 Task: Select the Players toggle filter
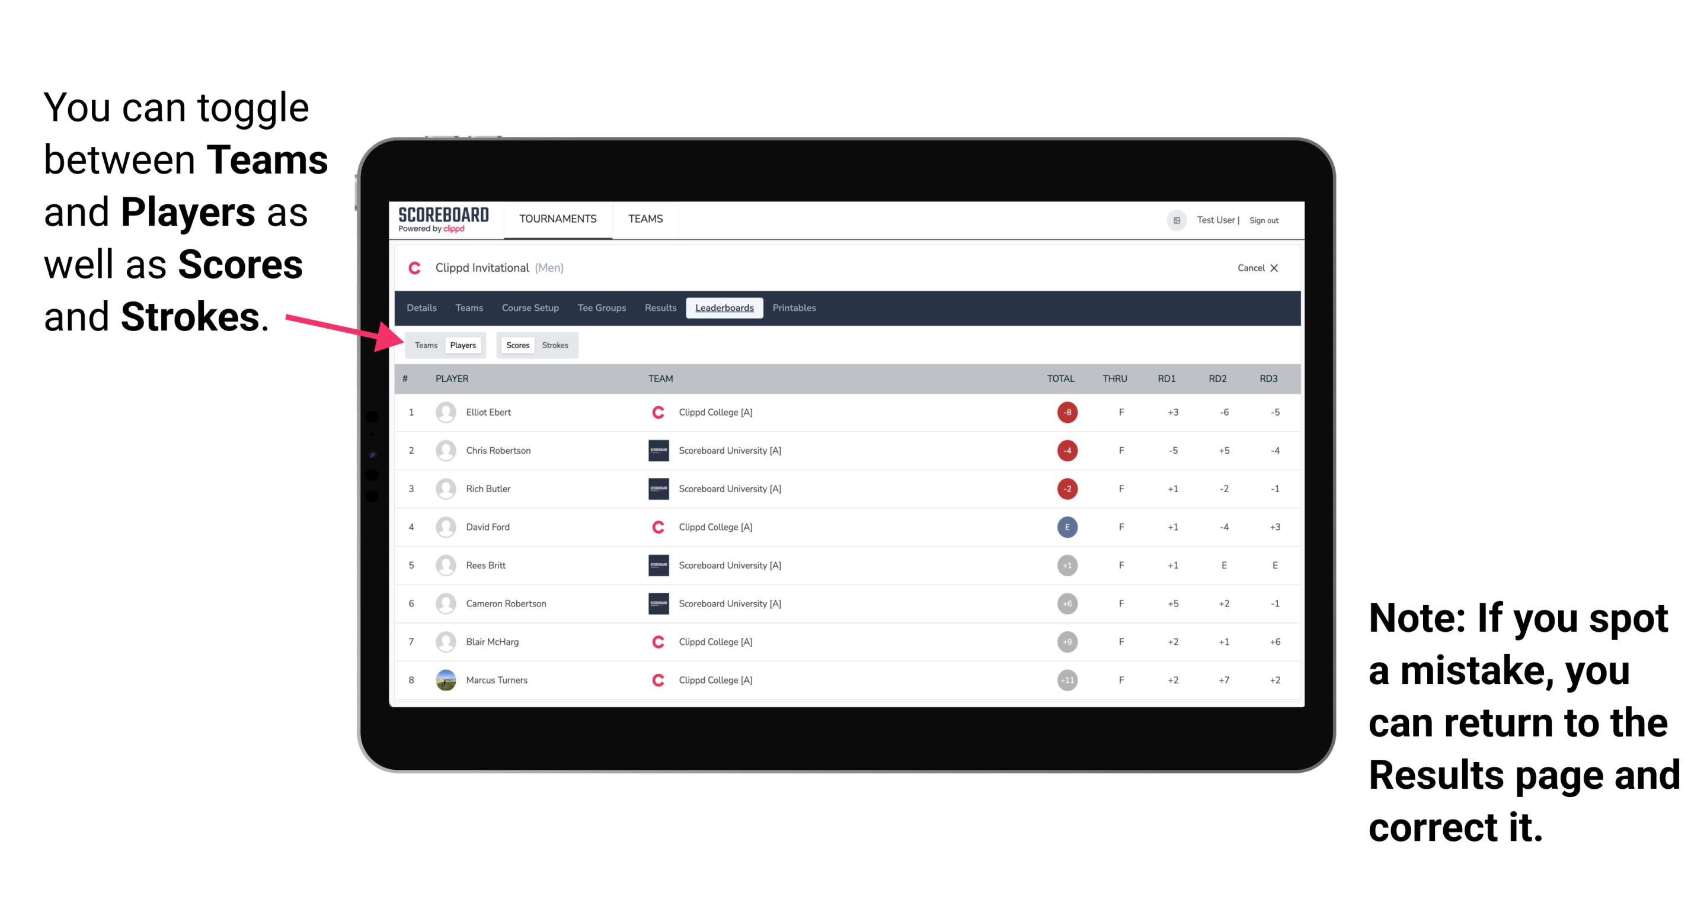461,345
